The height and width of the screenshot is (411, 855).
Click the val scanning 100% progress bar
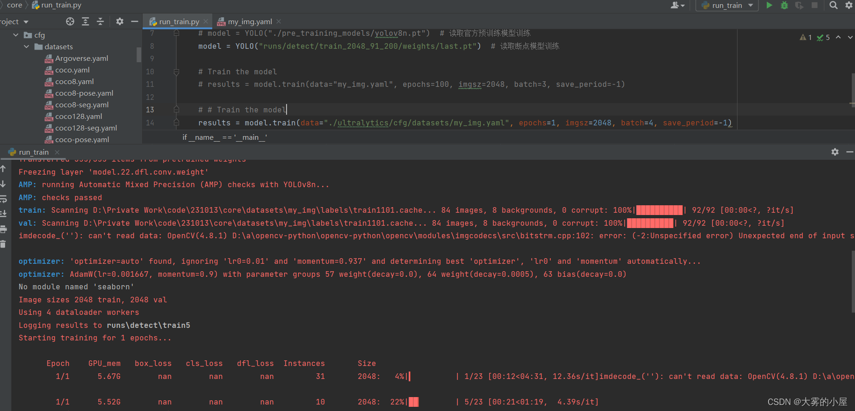650,223
